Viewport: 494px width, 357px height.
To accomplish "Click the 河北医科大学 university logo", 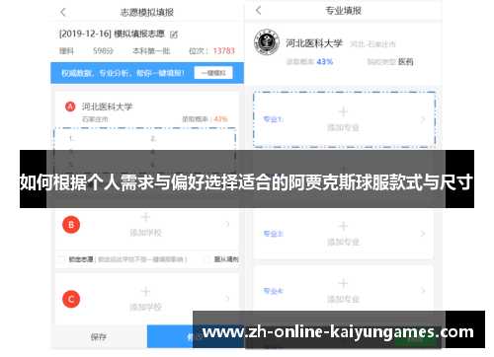I will 267,42.
